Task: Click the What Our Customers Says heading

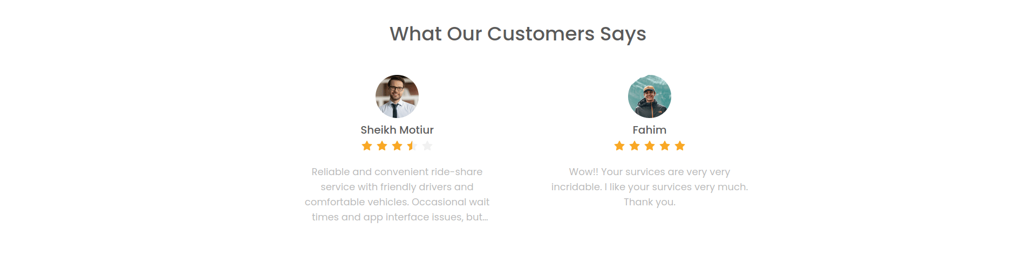Action: pyautogui.click(x=518, y=34)
